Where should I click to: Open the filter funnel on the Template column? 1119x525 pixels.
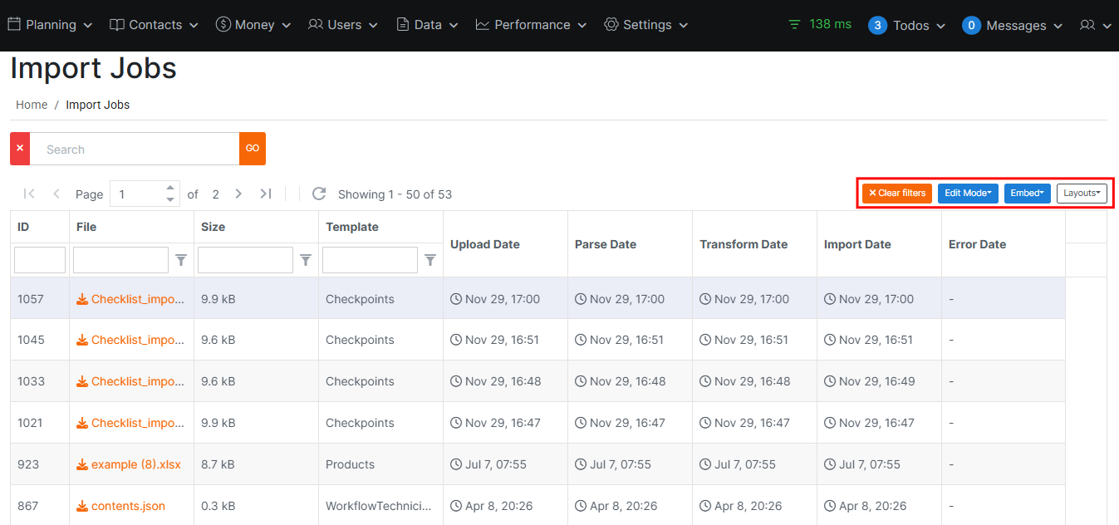(430, 260)
